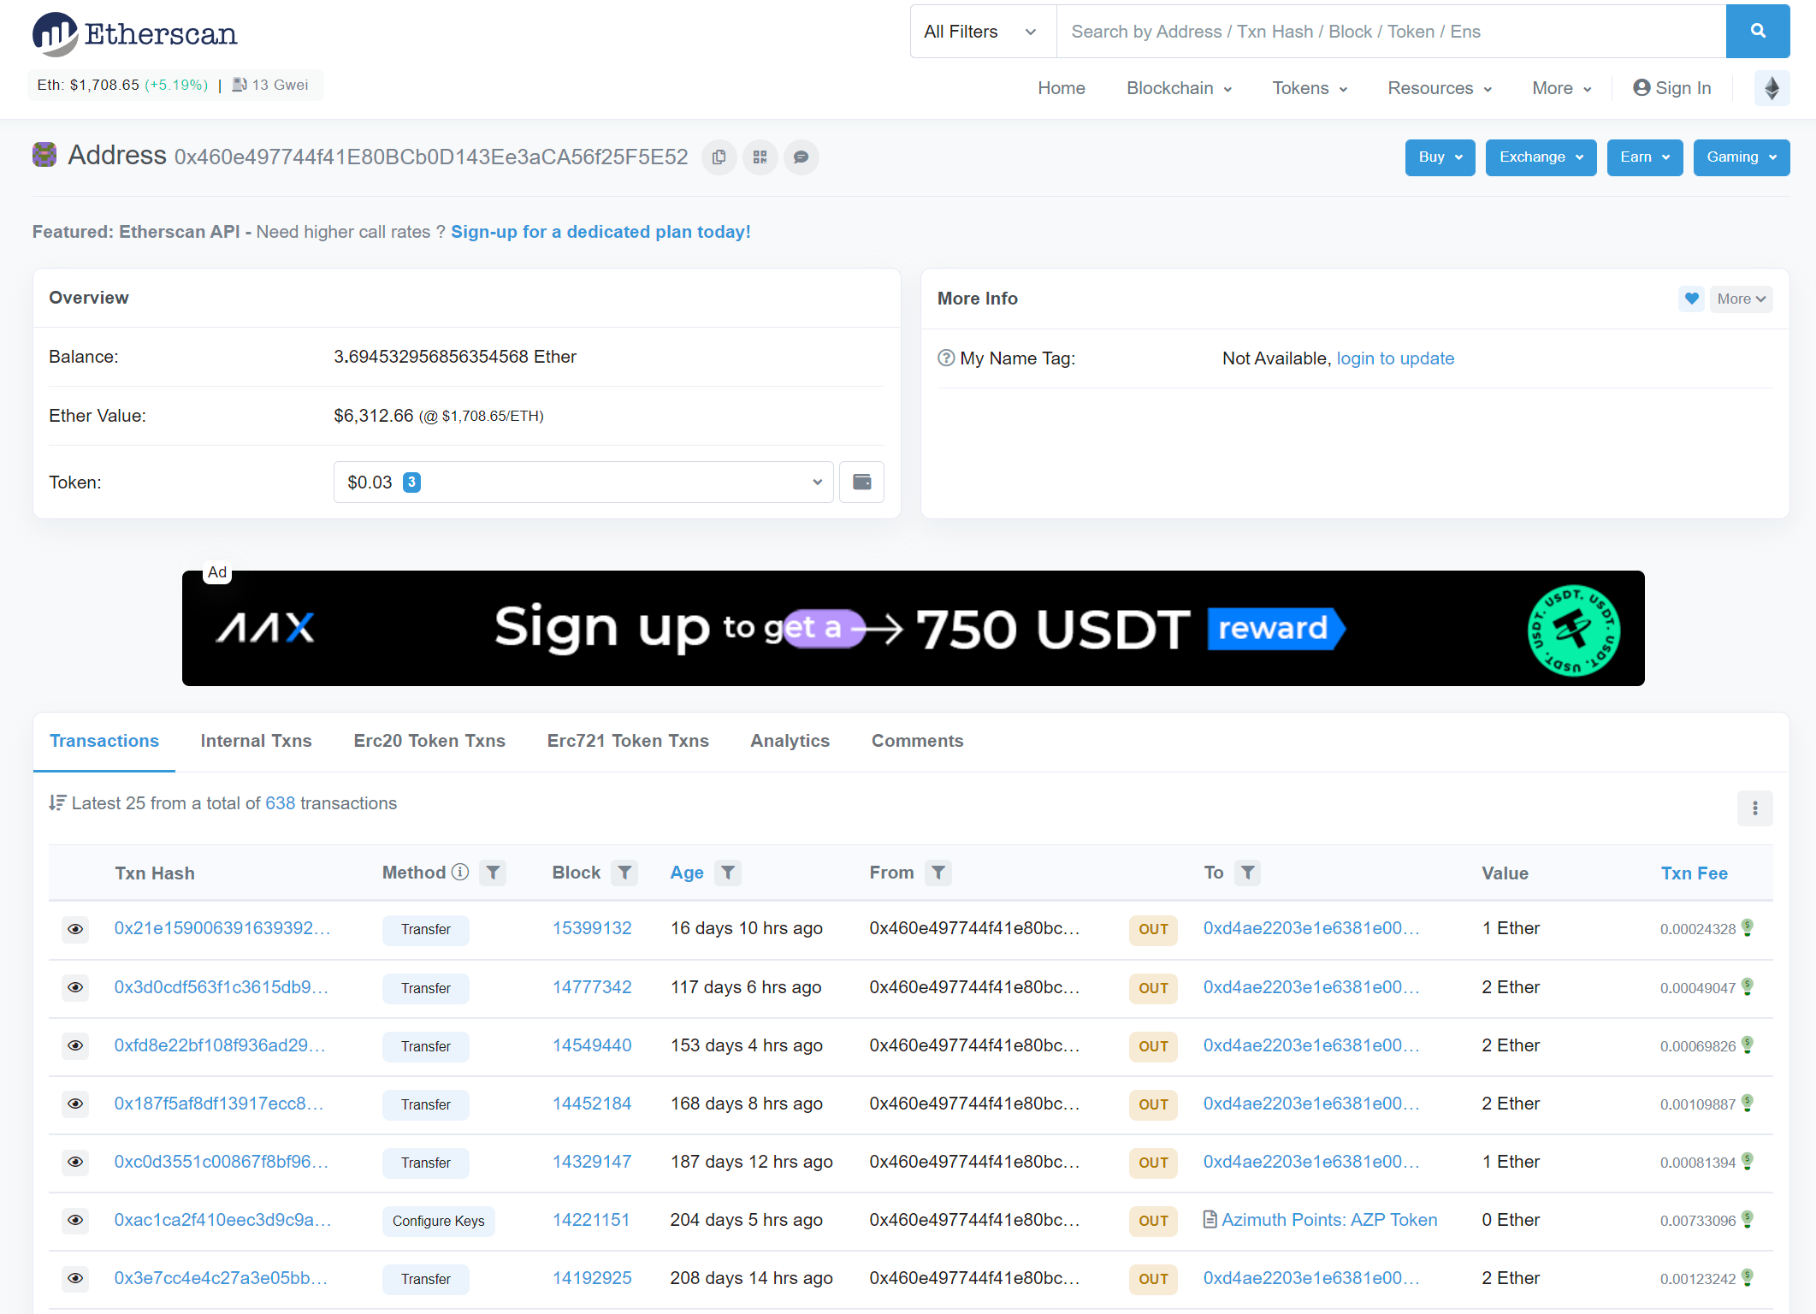
Task: Open the eye preview for the last listed transaction
Action: point(75,1279)
